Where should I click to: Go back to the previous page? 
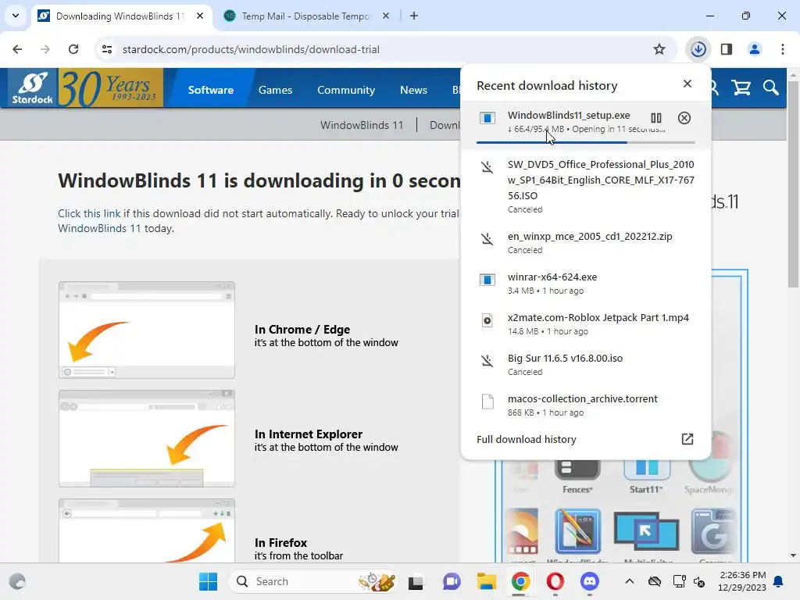[x=17, y=49]
